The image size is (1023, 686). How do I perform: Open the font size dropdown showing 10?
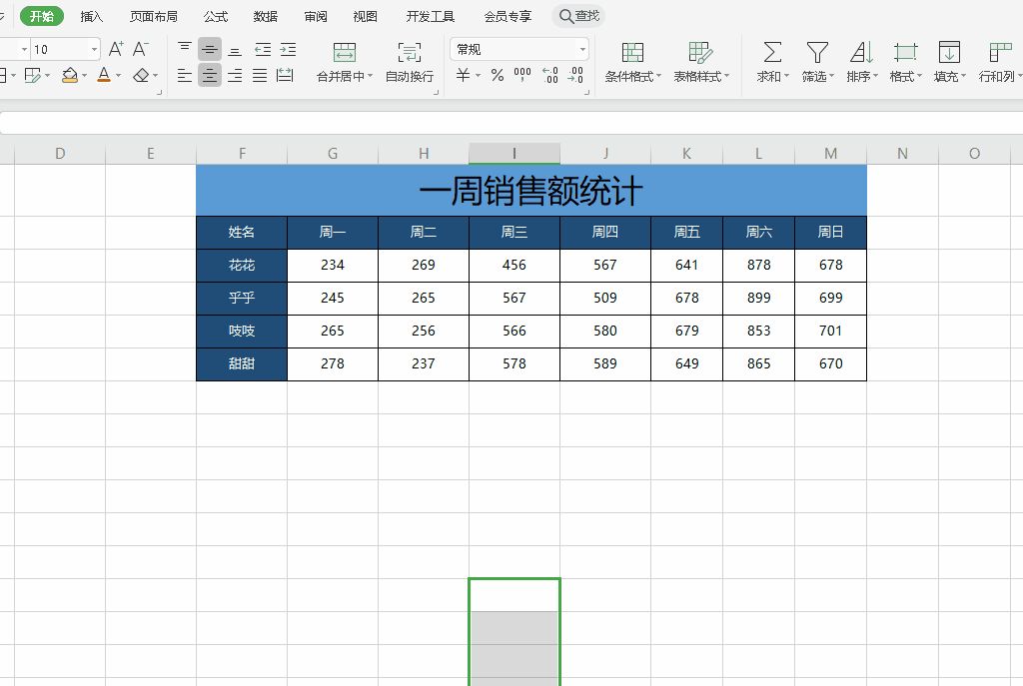[x=95, y=49]
